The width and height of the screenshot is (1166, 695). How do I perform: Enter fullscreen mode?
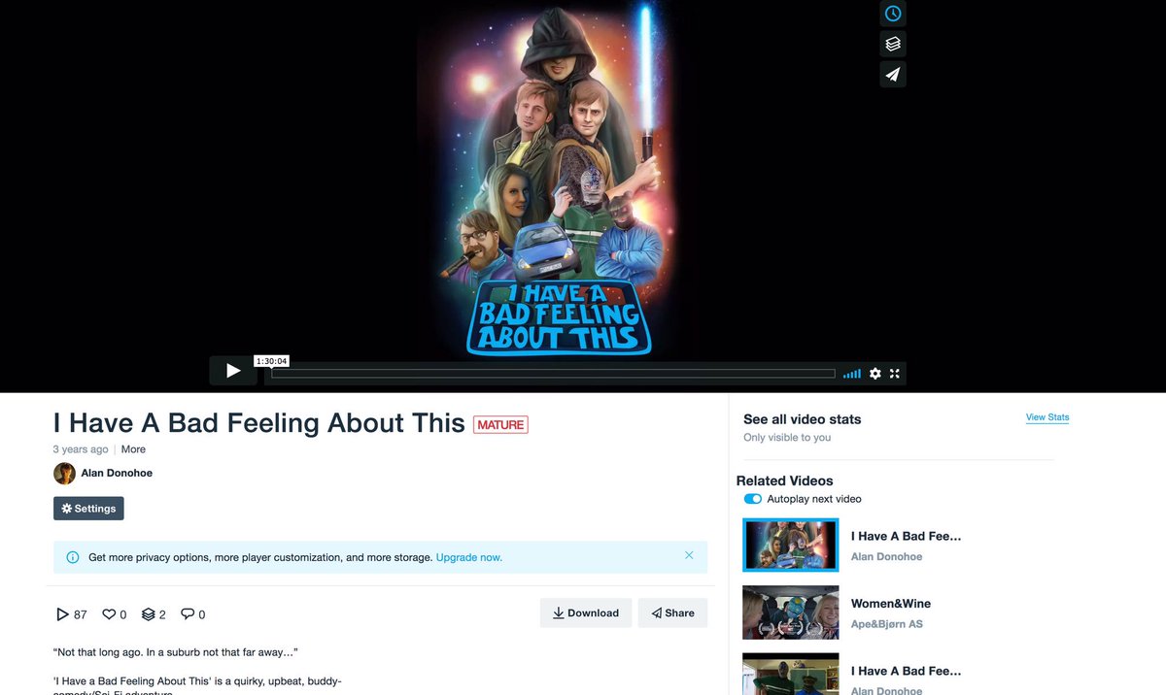coord(895,374)
